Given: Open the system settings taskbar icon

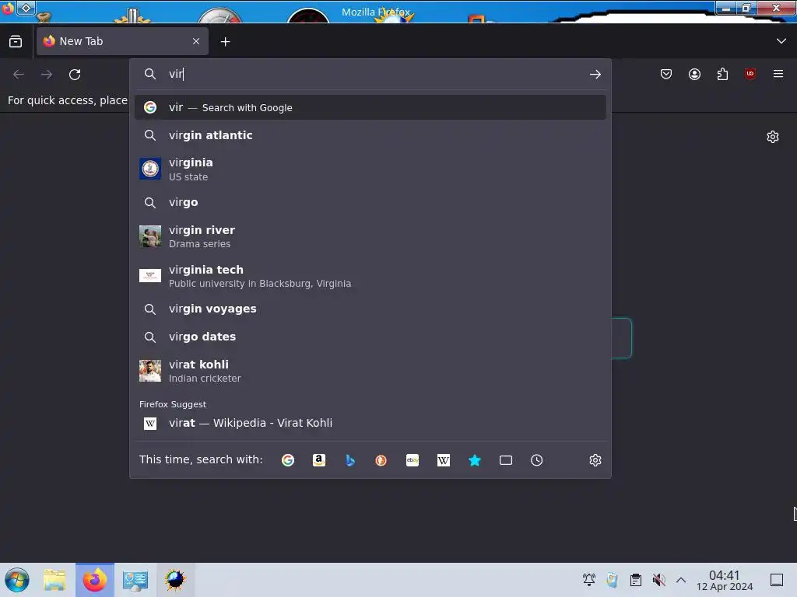Looking at the screenshot, I should [x=135, y=580].
